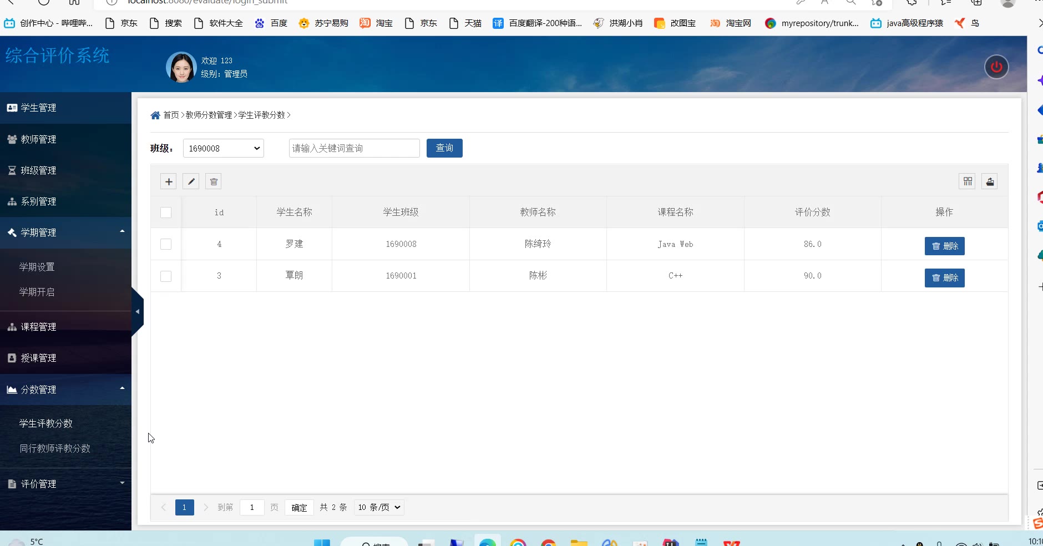Viewport: 1043px width, 546px height.
Task: Open 同行教师评教分数 submenu item
Action: point(55,448)
